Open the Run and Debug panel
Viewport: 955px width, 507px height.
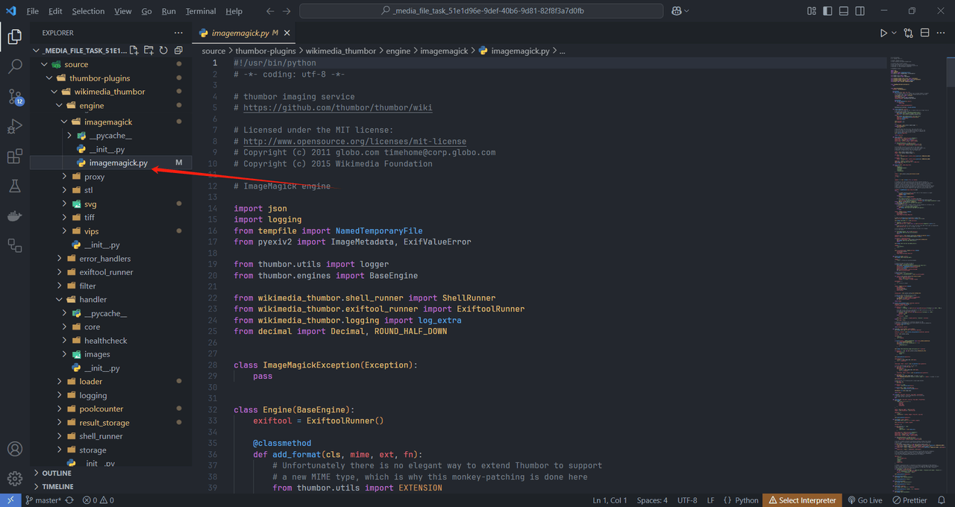(15, 127)
